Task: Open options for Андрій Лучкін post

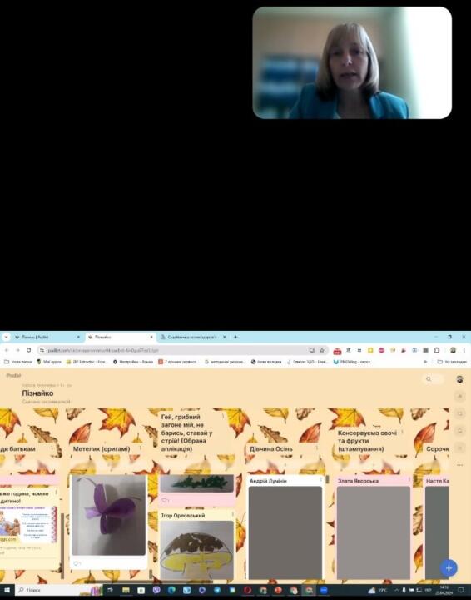Action: 320,480
